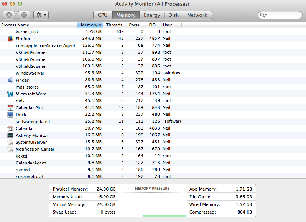The image size is (306, 222).
Task: Click Physical Memory 24.00 GB value
Action: coord(106,189)
